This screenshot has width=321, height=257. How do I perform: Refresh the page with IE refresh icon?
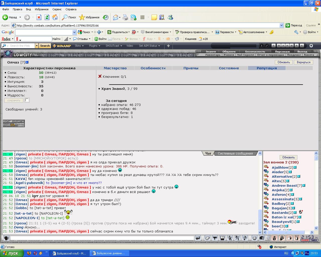47,17
